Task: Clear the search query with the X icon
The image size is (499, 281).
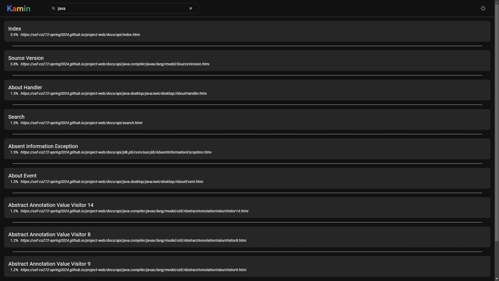Action: 191,8
